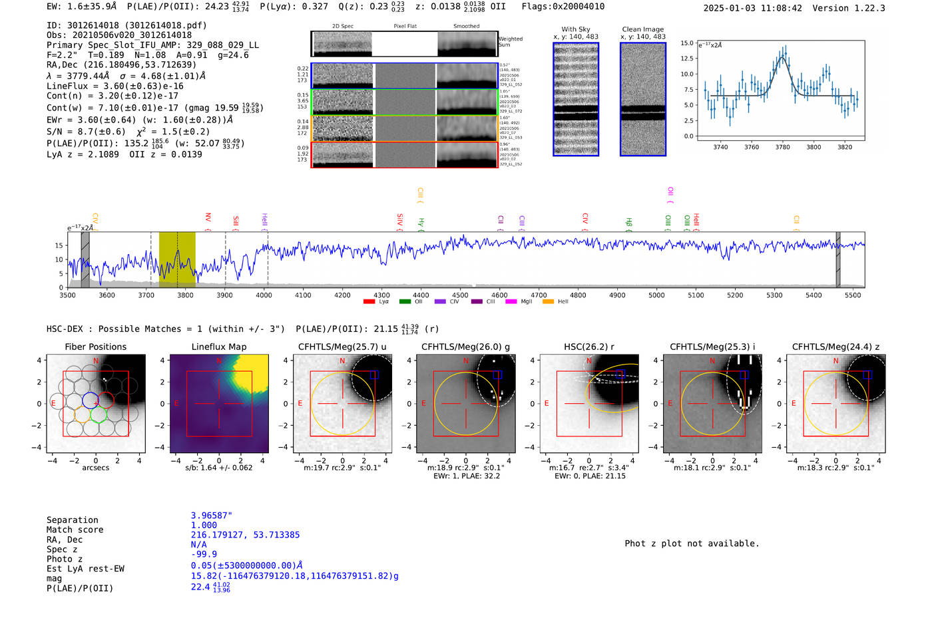Select the CIV legend swatch below spectrum
This screenshot has height=634, width=932.
tap(440, 301)
